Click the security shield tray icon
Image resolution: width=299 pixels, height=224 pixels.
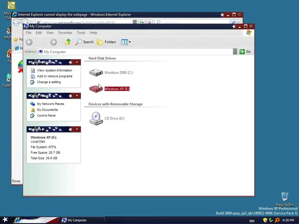[x=265, y=220]
